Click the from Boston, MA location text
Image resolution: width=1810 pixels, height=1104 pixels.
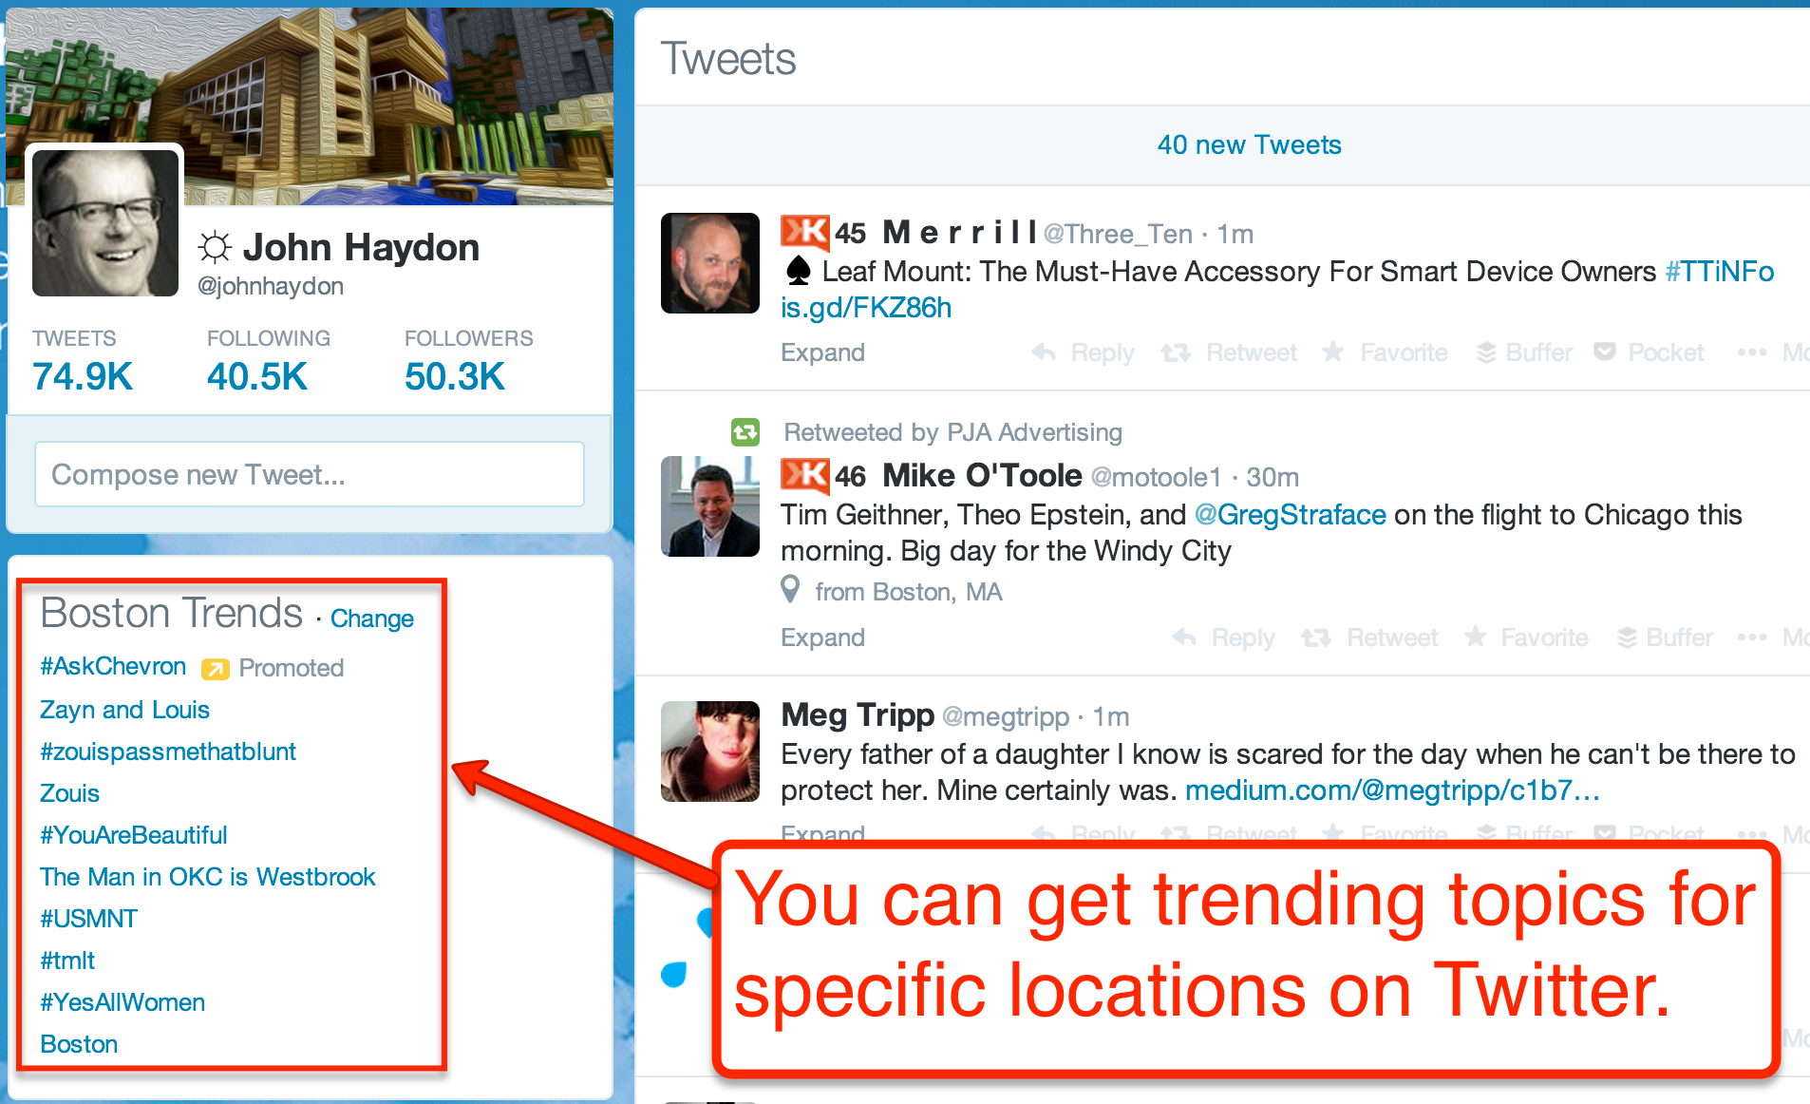(x=909, y=592)
